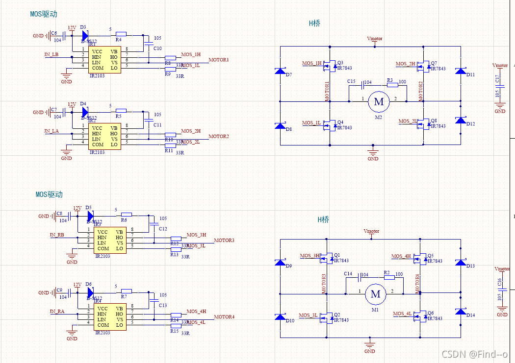The image size is (515, 363).
Task: Select MOSFET Q8 IR7843
Action: coord(423,124)
